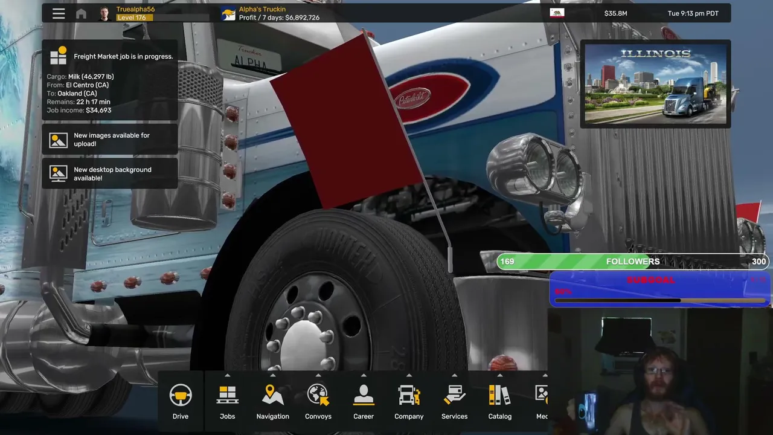Click the Remains: 22 h 17 min line
Image resolution: width=773 pixels, height=435 pixels.
click(x=79, y=102)
